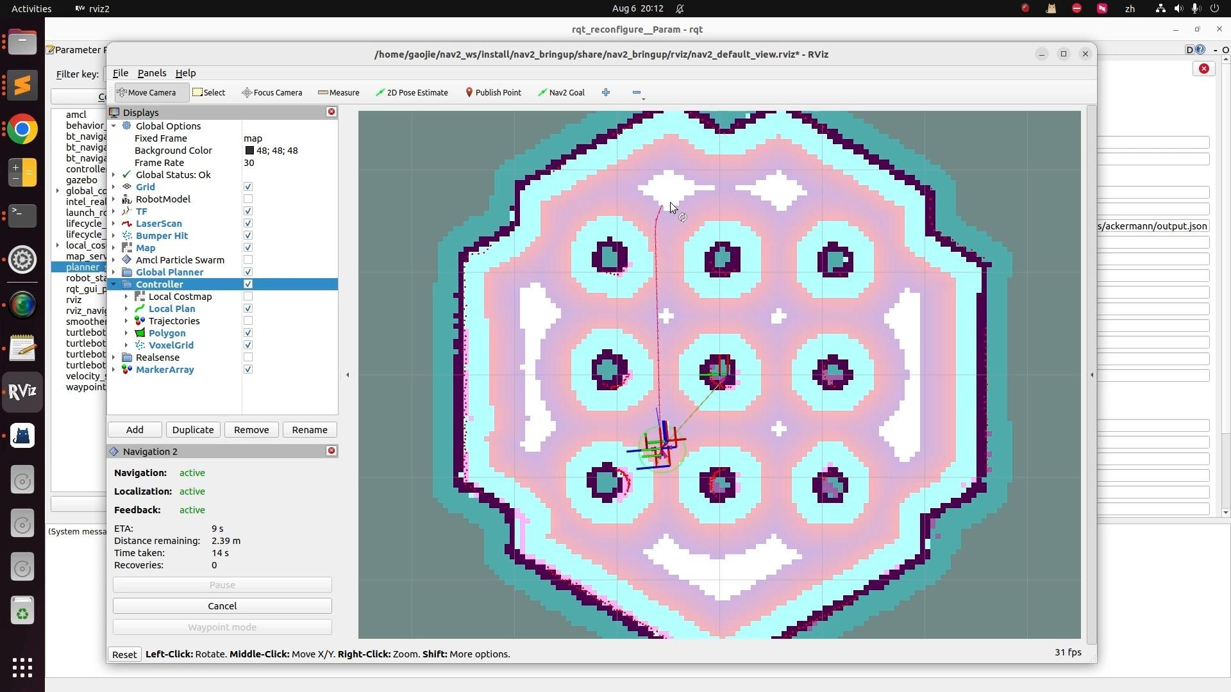
Task: Cancel the active navigation
Action: pos(222,606)
